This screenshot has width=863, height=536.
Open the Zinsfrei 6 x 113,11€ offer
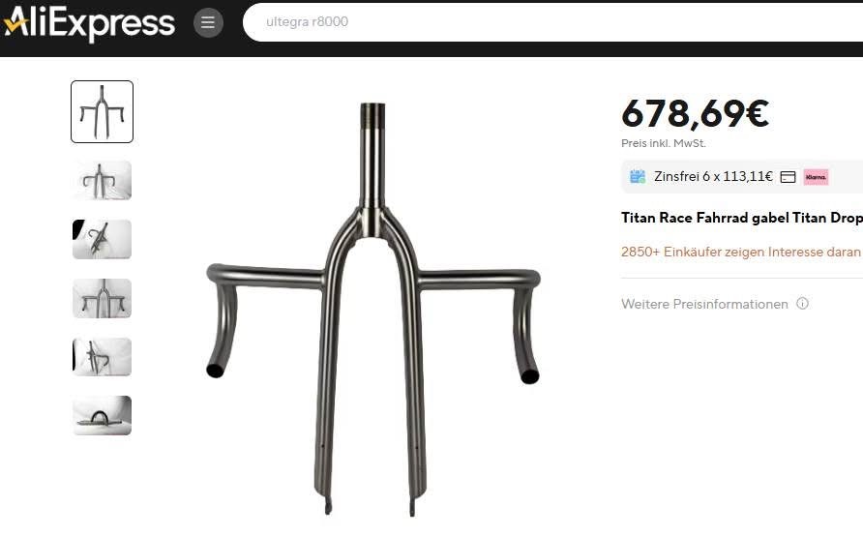(713, 177)
